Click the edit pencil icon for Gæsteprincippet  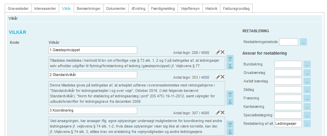[x=218, y=52]
